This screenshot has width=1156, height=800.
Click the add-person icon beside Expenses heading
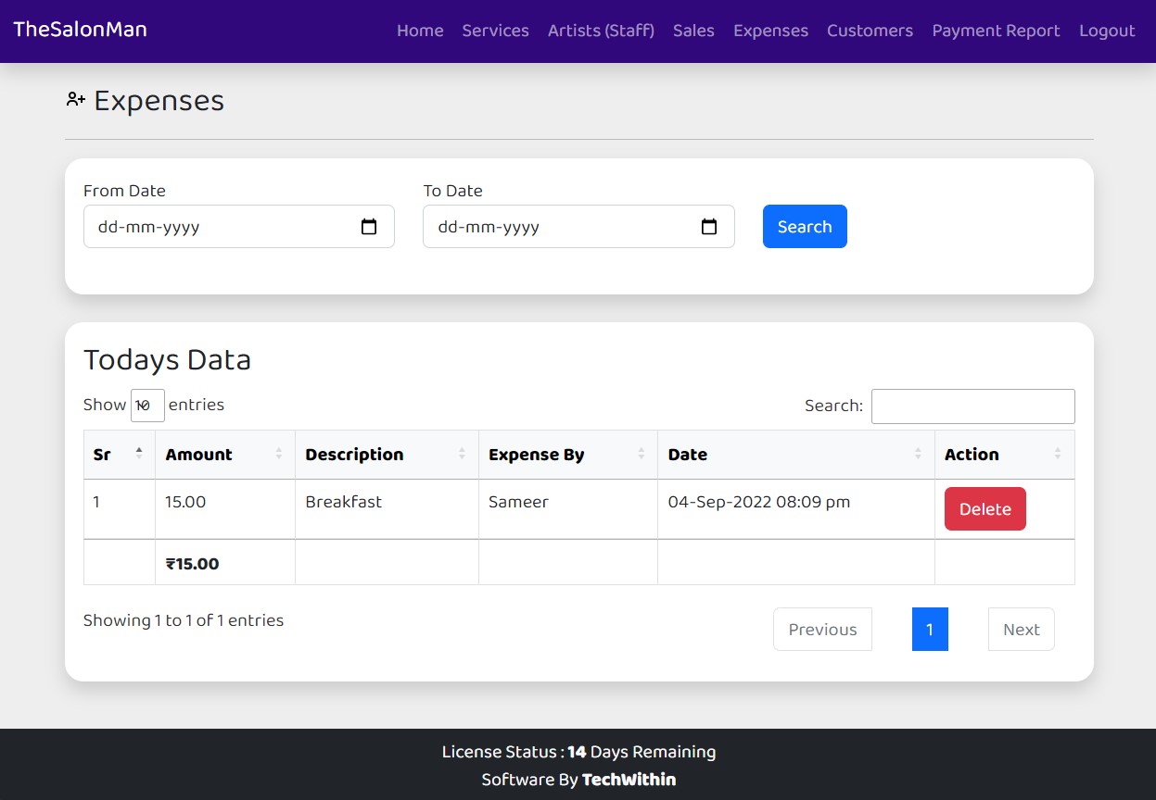tap(76, 99)
